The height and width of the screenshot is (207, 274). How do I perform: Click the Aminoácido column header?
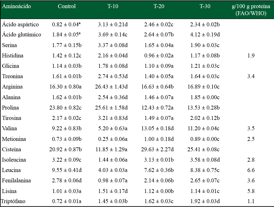tap(16, 6)
